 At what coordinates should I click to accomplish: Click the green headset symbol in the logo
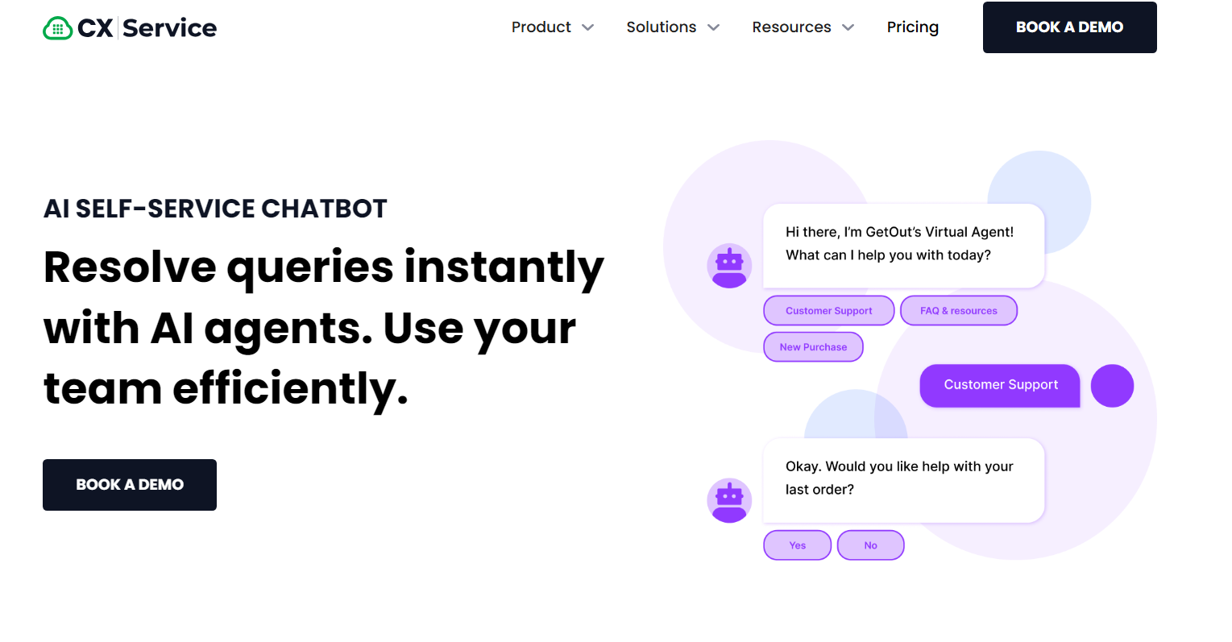click(56, 27)
